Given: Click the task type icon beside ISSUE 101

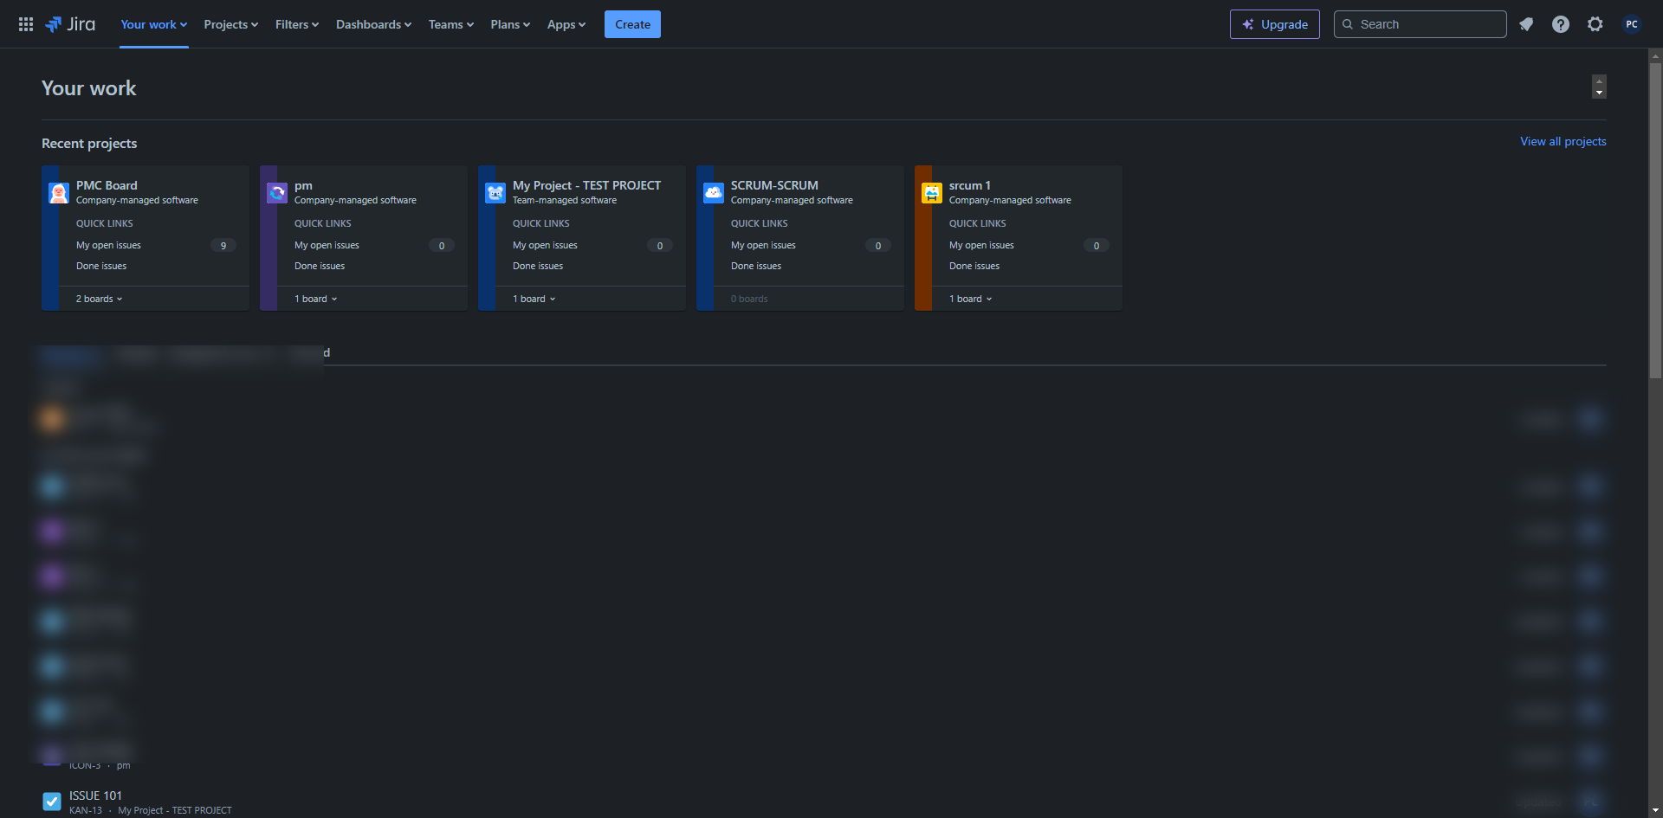Looking at the screenshot, I should point(52,802).
